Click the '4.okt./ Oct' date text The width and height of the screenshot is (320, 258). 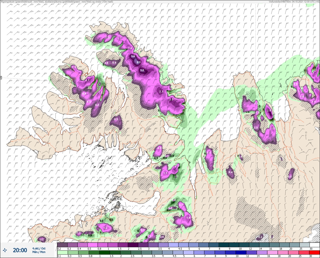coord(39,248)
